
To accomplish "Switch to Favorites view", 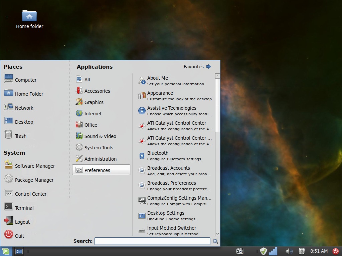I will [197, 67].
